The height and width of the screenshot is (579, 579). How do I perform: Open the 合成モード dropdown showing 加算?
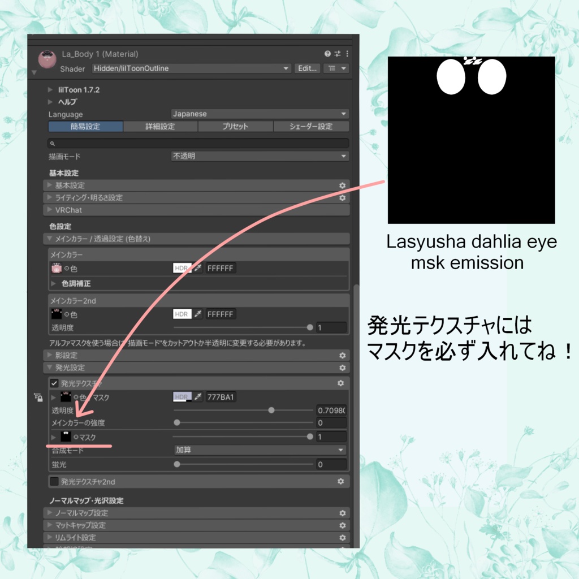point(260,450)
